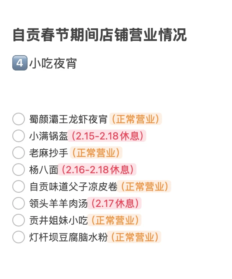The width and height of the screenshot is (232, 279).
Task: Click 正常营业 tag beside 贡井姐妹小吃
Action: 114,220
